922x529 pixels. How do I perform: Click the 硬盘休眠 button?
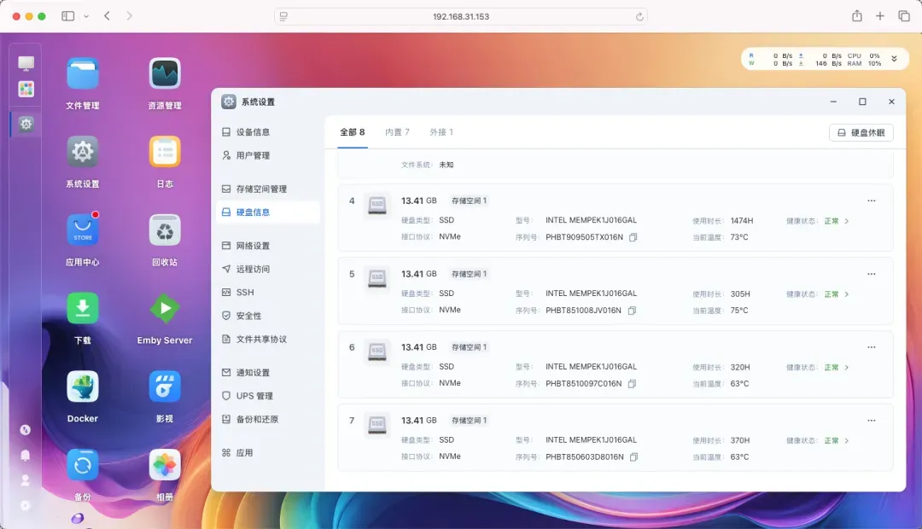(861, 133)
